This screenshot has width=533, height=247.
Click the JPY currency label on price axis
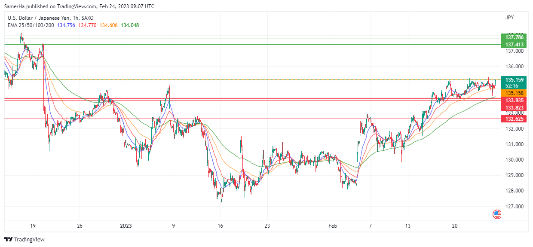(509, 18)
